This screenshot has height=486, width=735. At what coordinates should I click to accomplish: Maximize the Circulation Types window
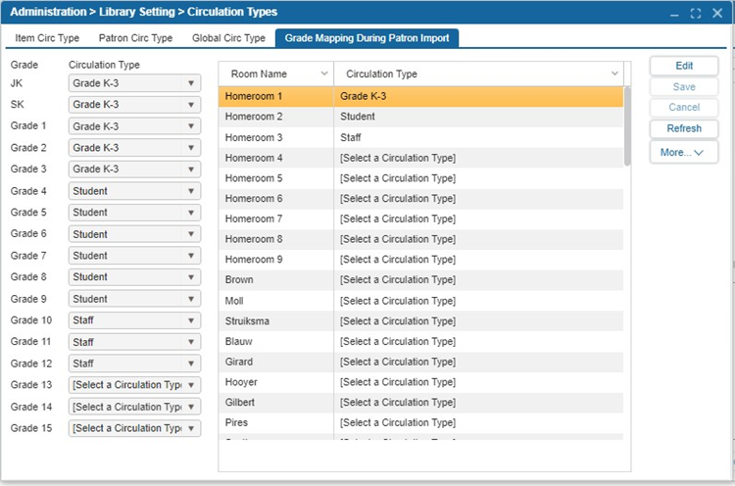click(x=696, y=13)
